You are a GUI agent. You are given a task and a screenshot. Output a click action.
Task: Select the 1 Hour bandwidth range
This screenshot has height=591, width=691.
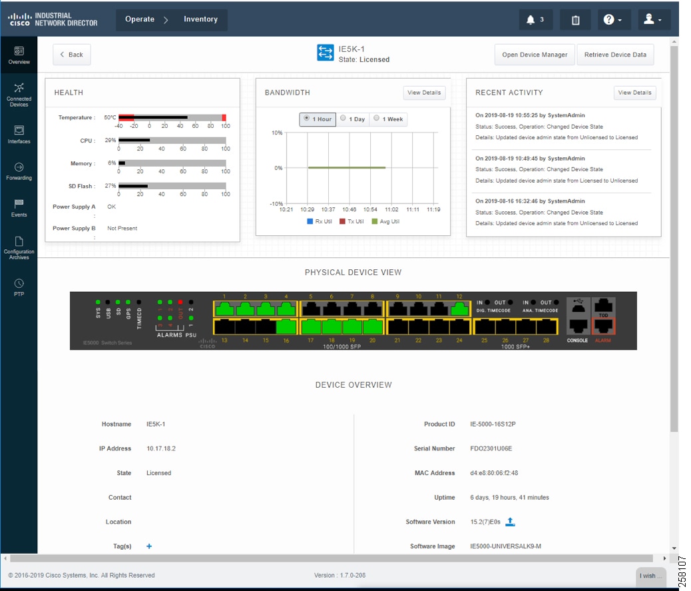click(x=318, y=119)
